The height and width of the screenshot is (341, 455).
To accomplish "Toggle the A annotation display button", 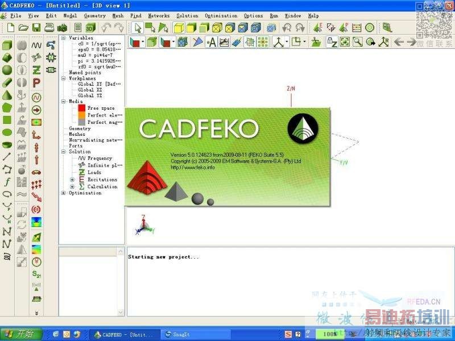I will click(x=212, y=42).
